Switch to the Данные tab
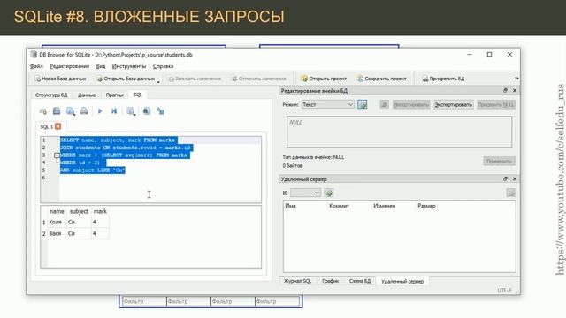566x318 pixels. point(87,95)
